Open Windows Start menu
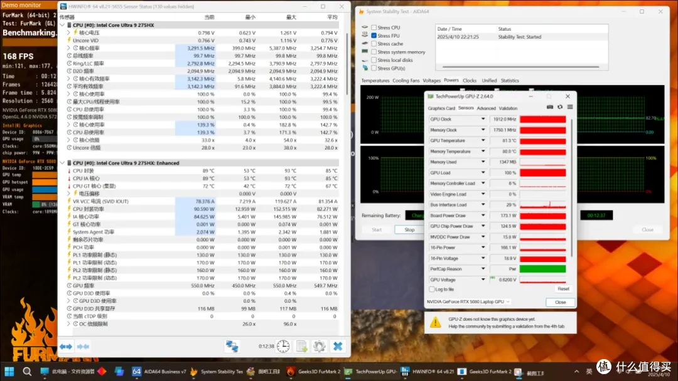 click(x=9, y=371)
